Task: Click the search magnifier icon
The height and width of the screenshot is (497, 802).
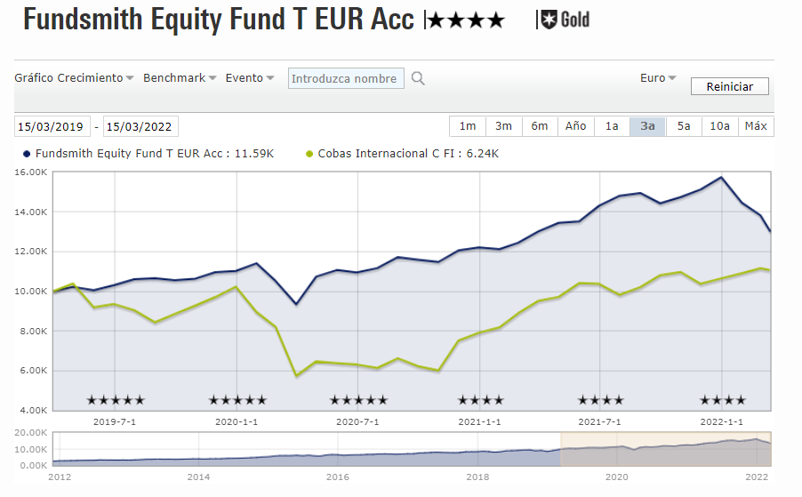Action: (418, 79)
